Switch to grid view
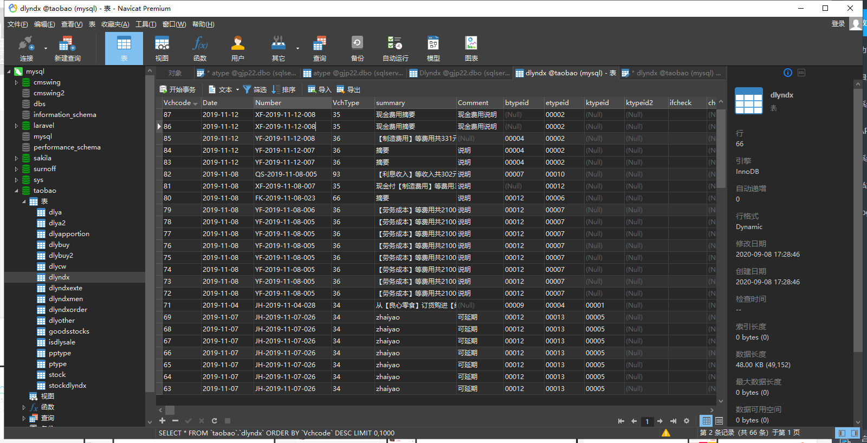Screen dimensions: 867x443 click(x=706, y=421)
